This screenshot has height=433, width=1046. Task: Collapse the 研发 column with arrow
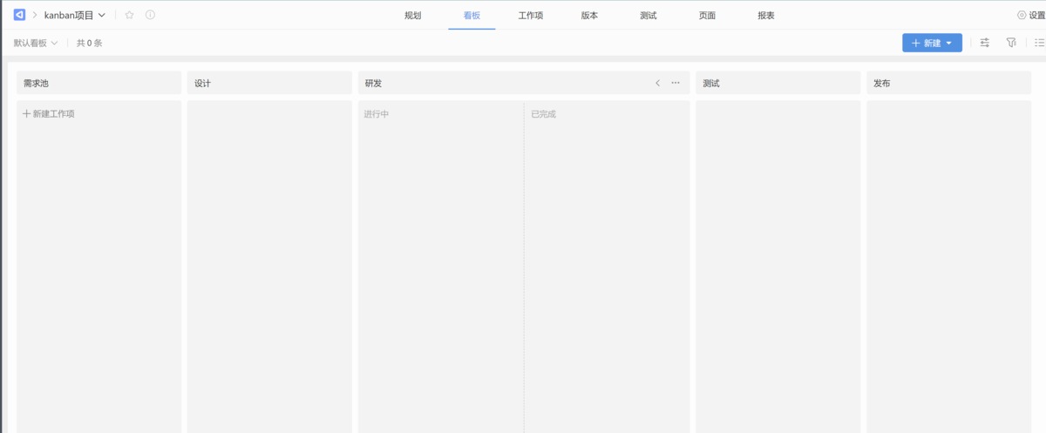coord(657,83)
